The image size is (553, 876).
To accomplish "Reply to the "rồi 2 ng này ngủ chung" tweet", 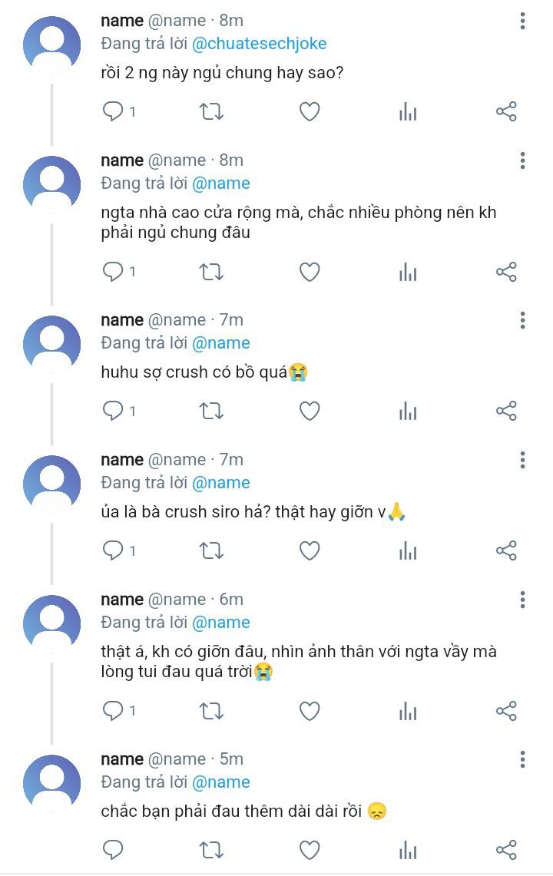I will pos(113,112).
